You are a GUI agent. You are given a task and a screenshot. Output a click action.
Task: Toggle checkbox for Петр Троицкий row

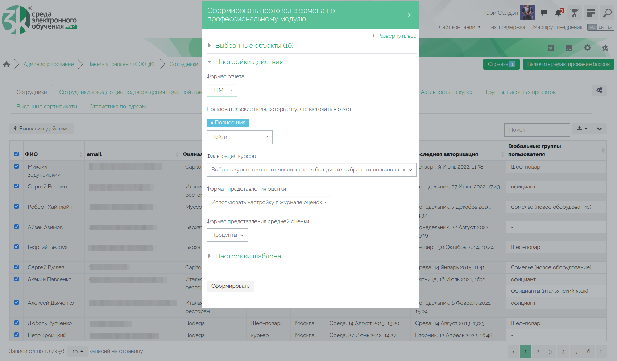click(x=17, y=335)
